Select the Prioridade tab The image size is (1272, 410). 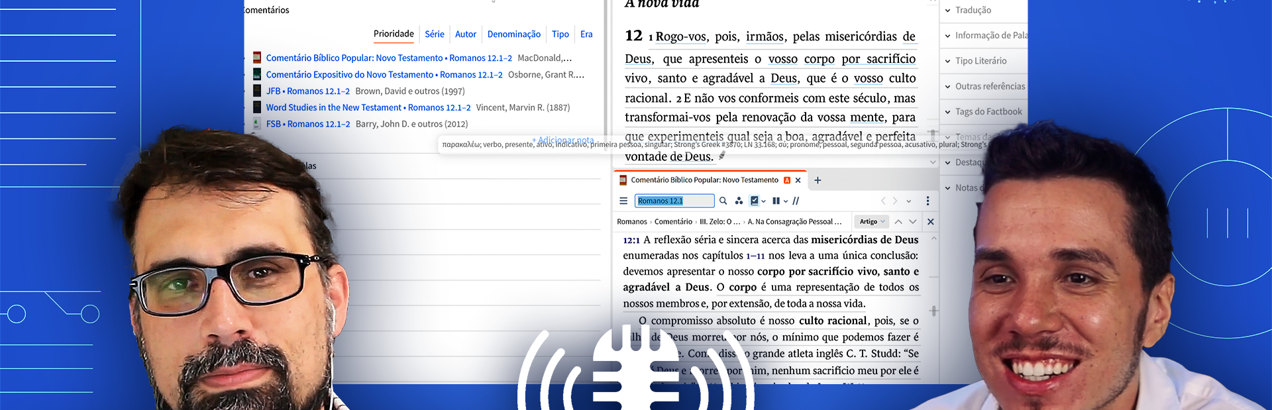pyautogui.click(x=394, y=34)
